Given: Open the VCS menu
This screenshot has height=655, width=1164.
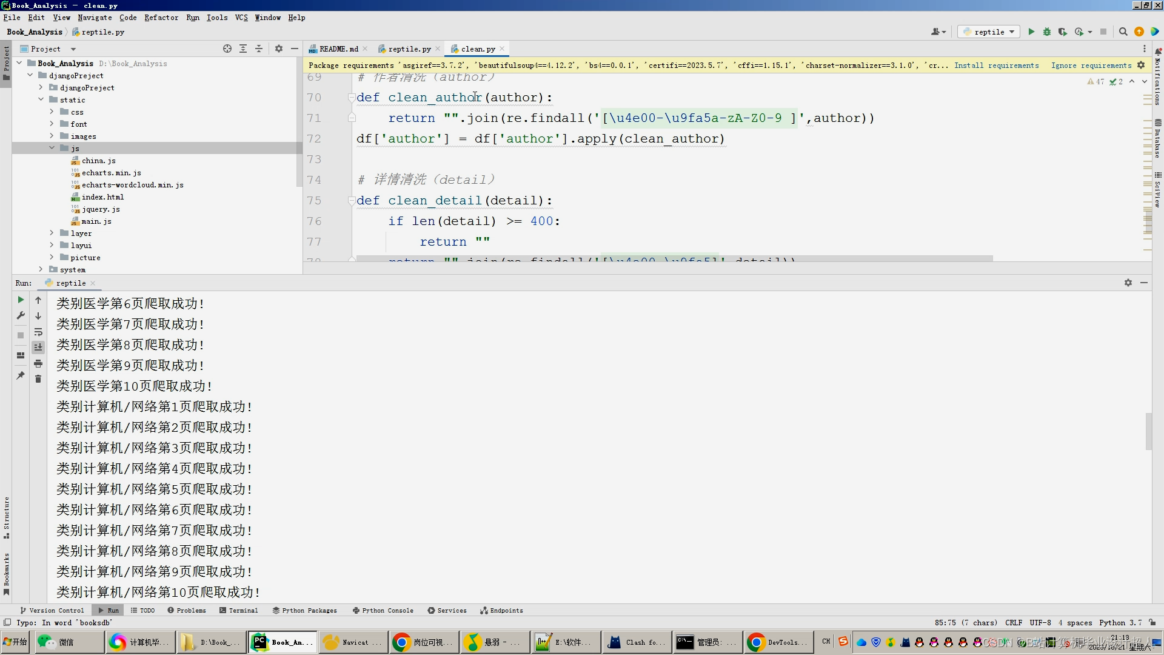Looking at the screenshot, I should click(241, 18).
